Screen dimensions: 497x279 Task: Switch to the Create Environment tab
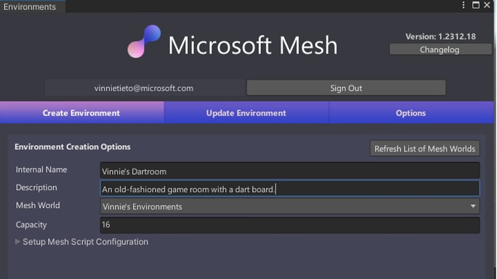click(82, 113)
